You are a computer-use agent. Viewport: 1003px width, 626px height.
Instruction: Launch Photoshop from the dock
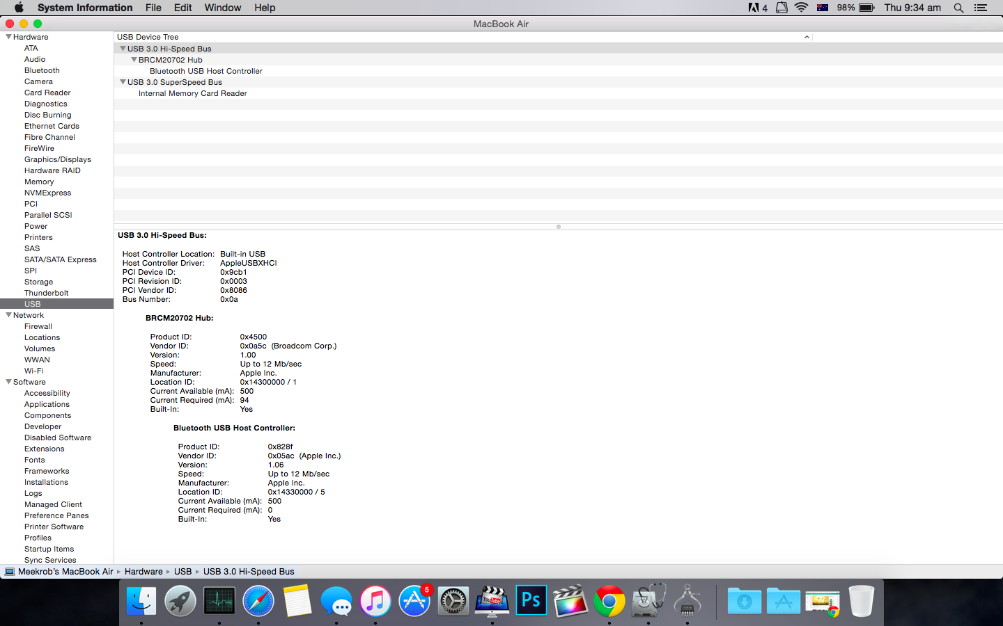click(x=531, y=601)
